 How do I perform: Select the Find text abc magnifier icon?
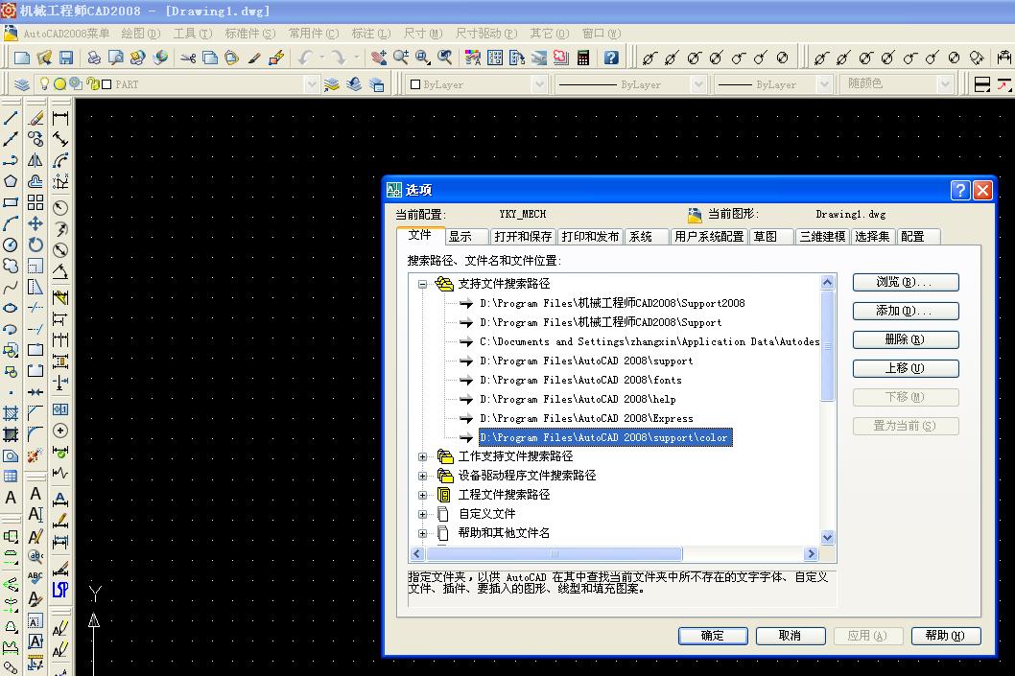35,556
